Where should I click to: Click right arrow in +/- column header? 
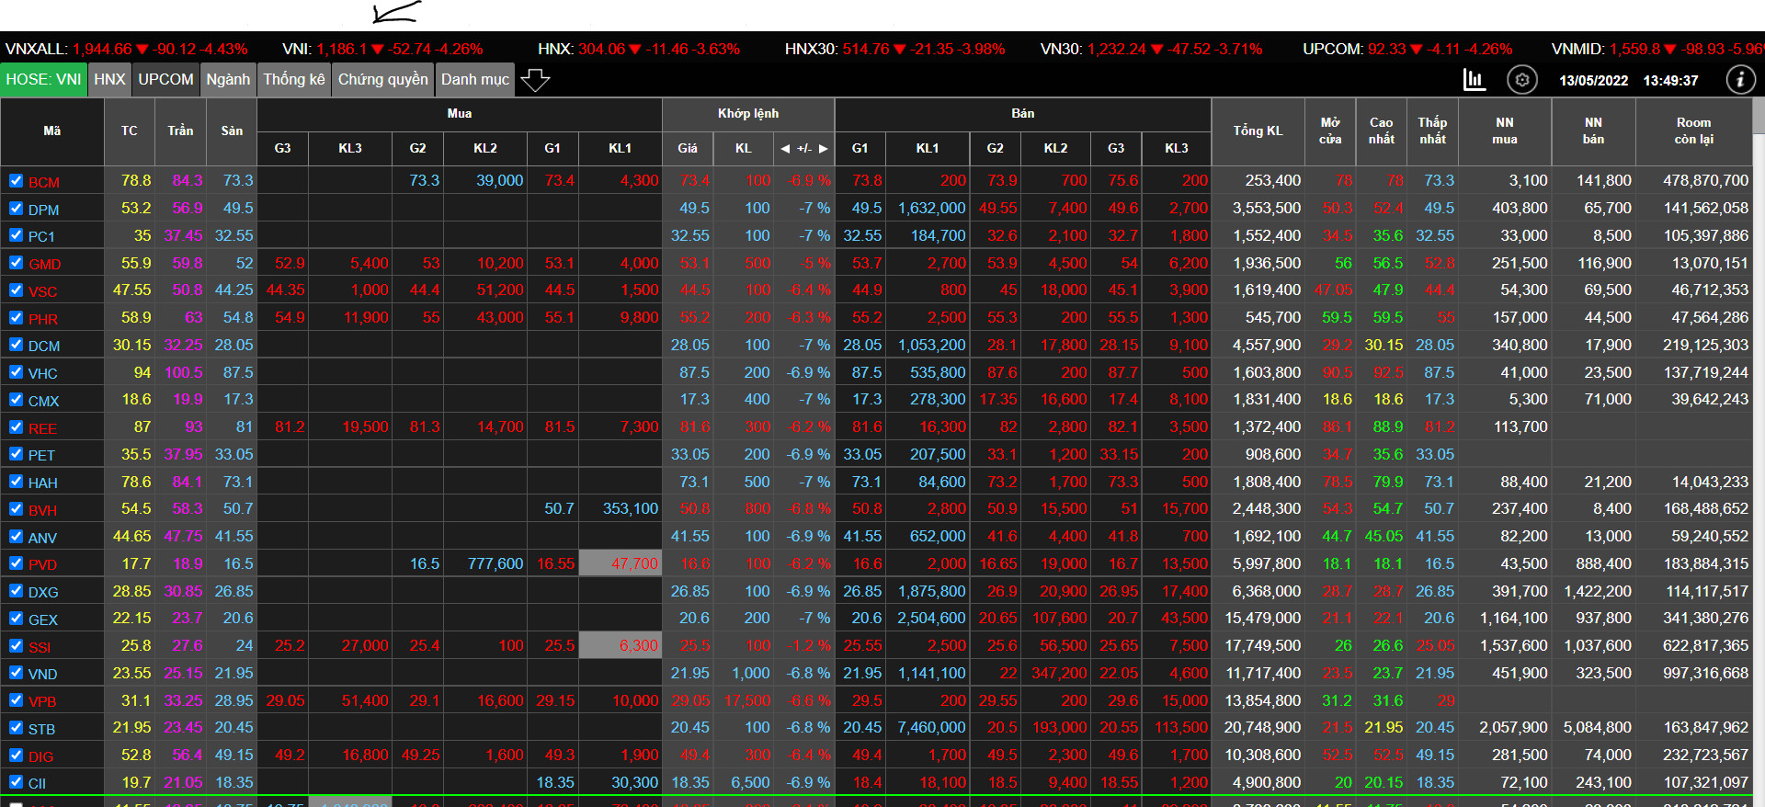pos(824,148)
